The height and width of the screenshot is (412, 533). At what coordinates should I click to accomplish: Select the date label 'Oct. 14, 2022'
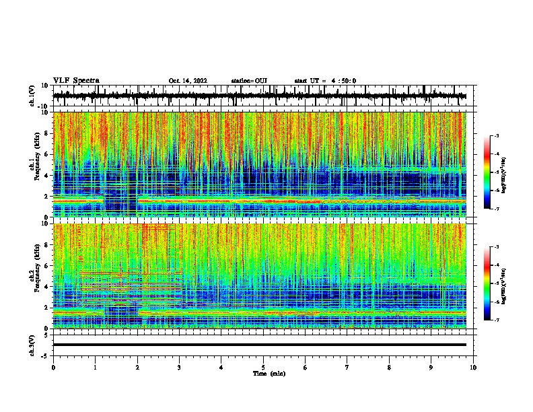[188, 81]
